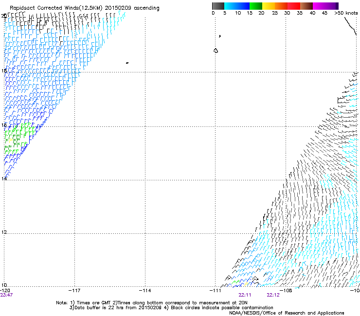Click the yellow 20-25 knots legend segment

pos(269,6)
